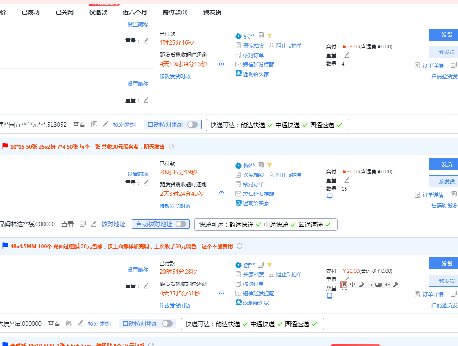
Task: Click 修改发货时效 under the 4天19时34分13秒 countdown
Action: (175, 76)
